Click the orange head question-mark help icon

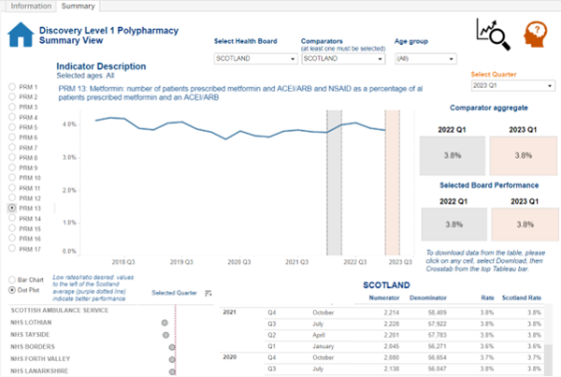point(536,34)
